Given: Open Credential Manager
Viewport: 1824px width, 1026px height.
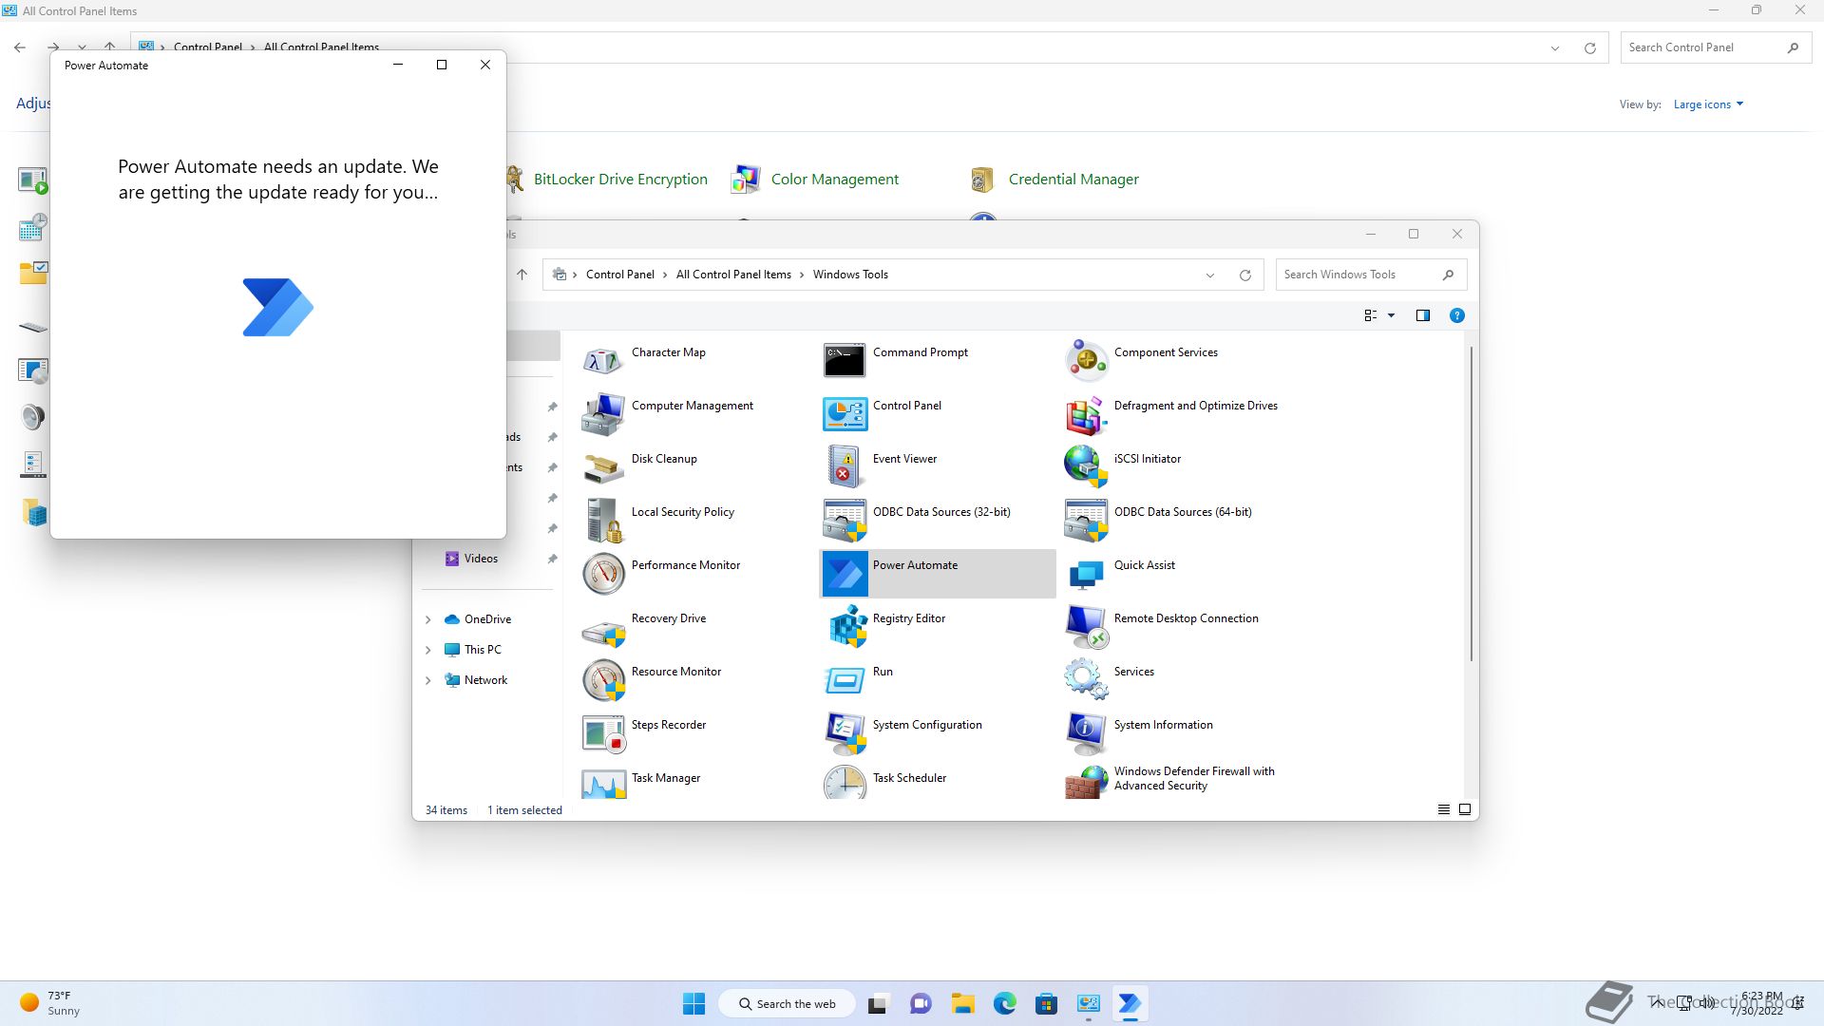Looking at the screenshot, I should [x=1054, y=179].
